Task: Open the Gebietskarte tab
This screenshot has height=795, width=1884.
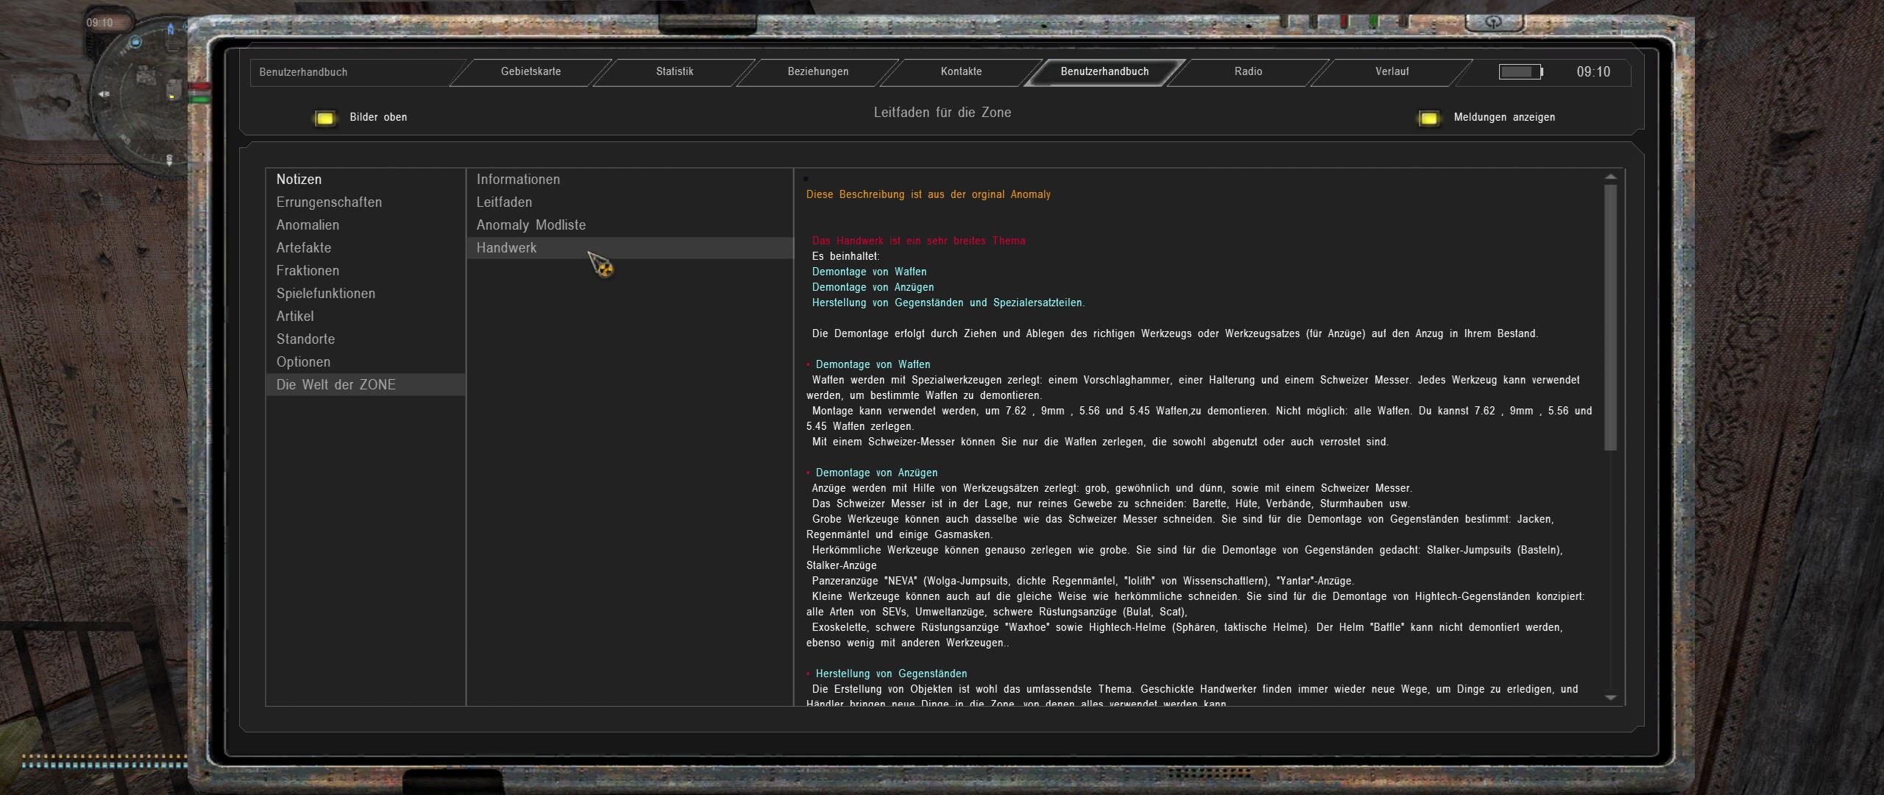Action: click(531, 72)
